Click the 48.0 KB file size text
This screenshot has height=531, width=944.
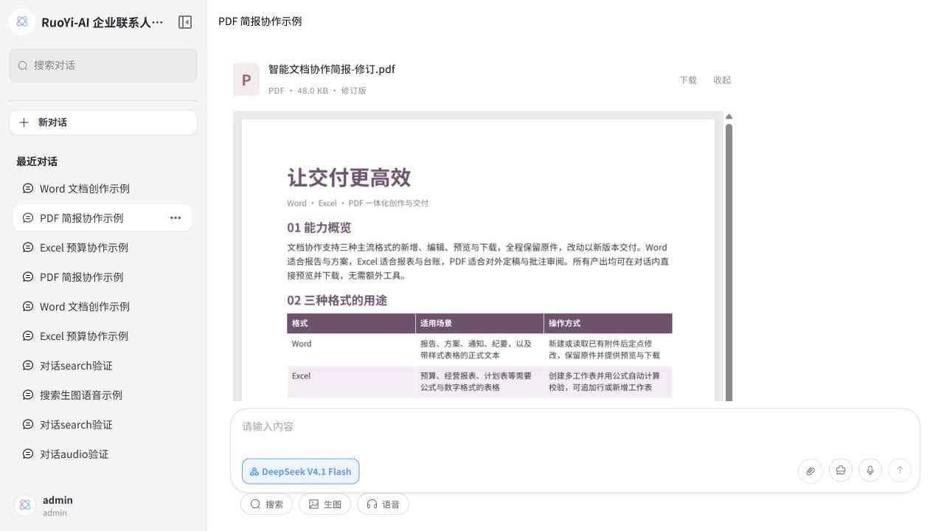[313, 91]
